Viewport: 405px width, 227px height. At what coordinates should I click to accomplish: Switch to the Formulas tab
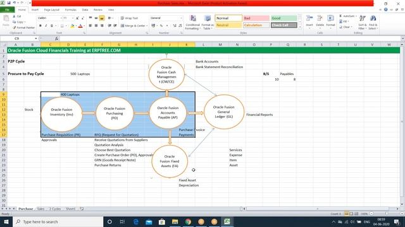(x=70, y=10)
